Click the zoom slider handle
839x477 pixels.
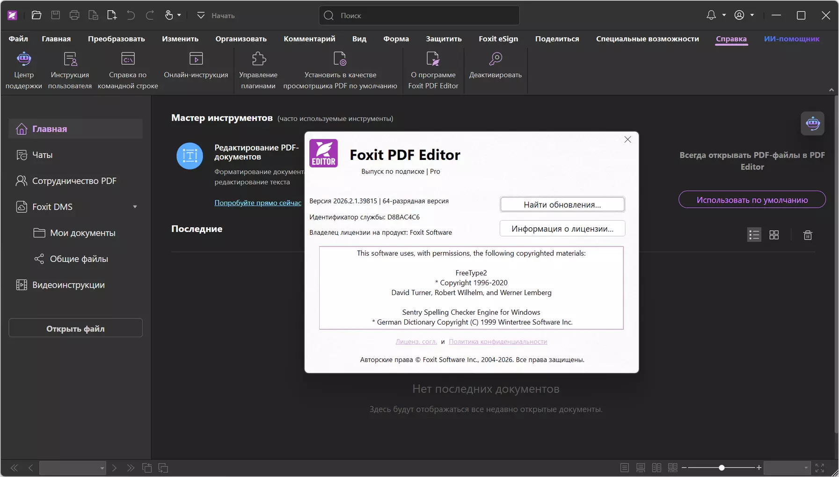[722, 468]
